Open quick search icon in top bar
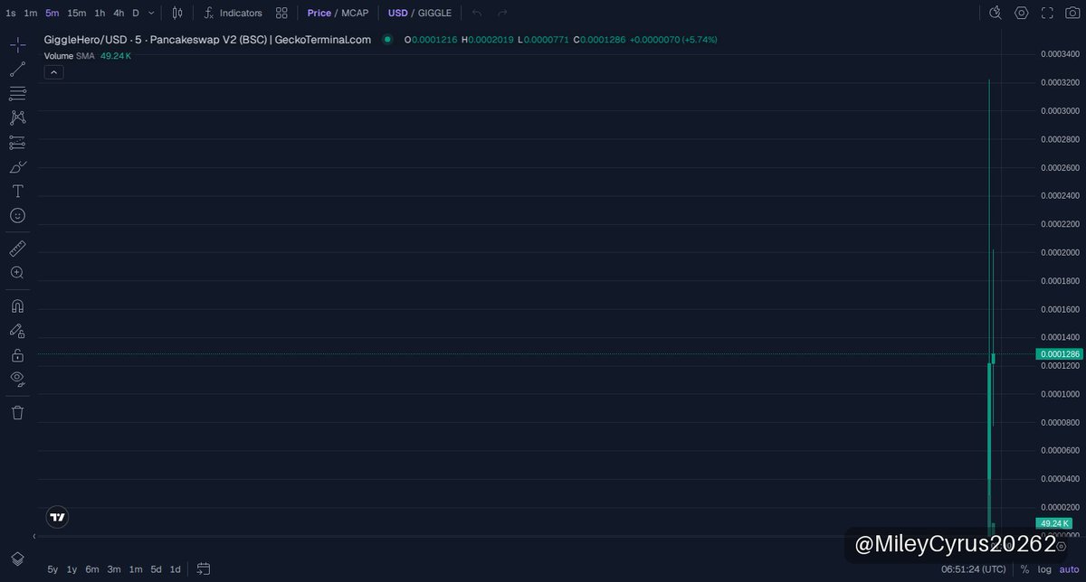The width and height of the screenshot is (1086, 582). coord(995,13)
